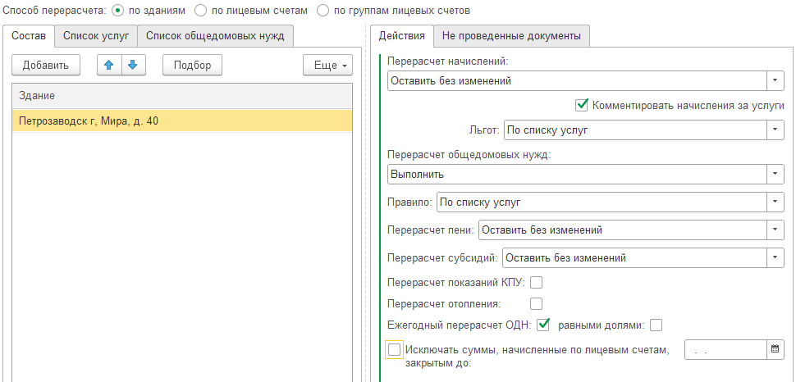Expand 'Перерасчет начислений' dropdown
Viewport: 796px width, 382px height.
coord(775,80)
